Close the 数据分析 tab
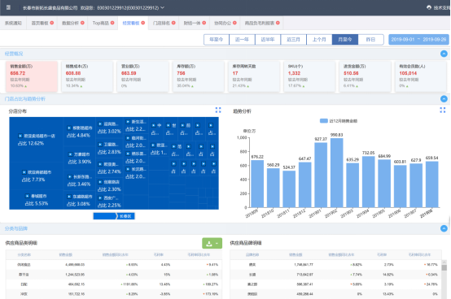Image resolution: width=451 pixels, height=299 pixels. [82, 23]
